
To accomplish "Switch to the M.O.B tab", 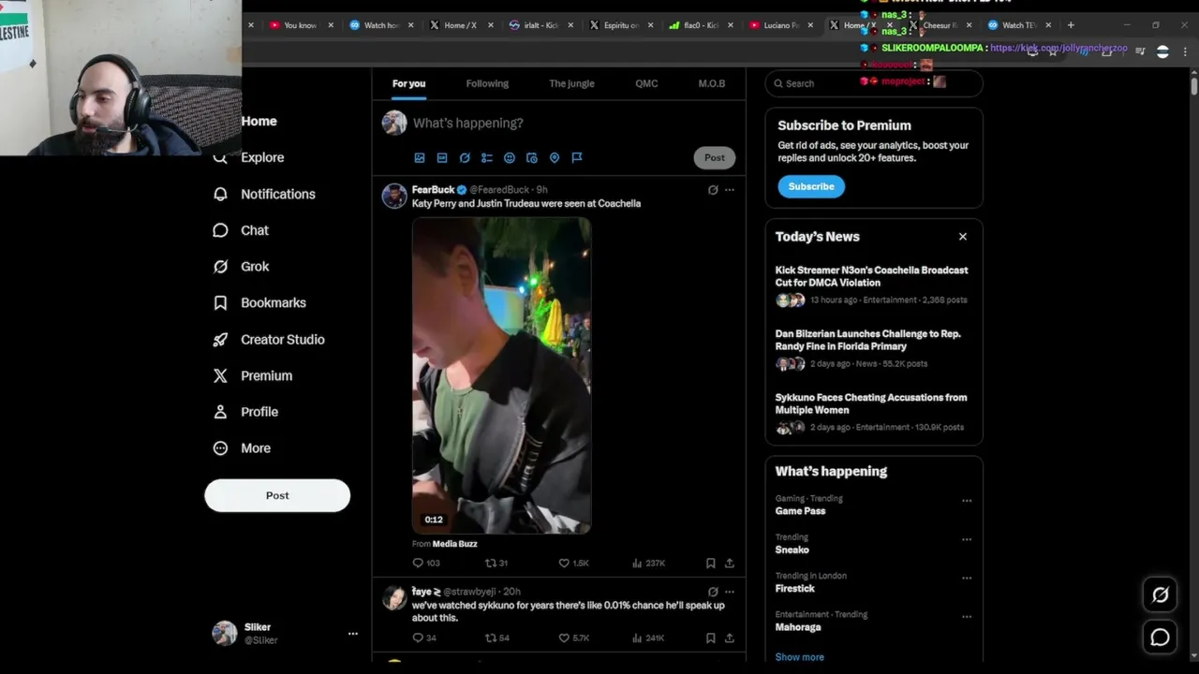I will coord(712,83).
